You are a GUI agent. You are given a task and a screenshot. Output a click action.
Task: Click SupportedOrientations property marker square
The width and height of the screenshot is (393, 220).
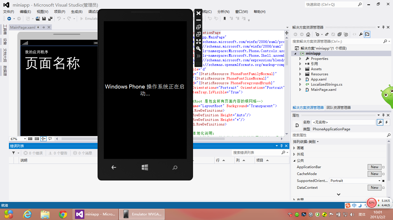[383, 181]
